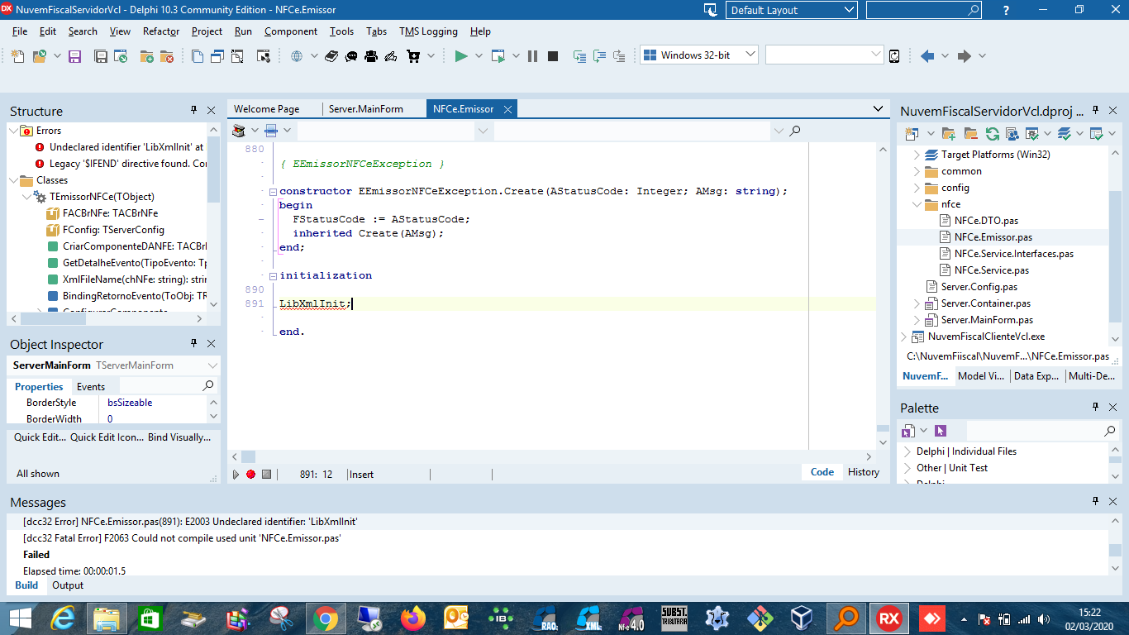Expand Target Platforms (Win32) node
This screenshot has height=635, width=1129.
point(917,155)
